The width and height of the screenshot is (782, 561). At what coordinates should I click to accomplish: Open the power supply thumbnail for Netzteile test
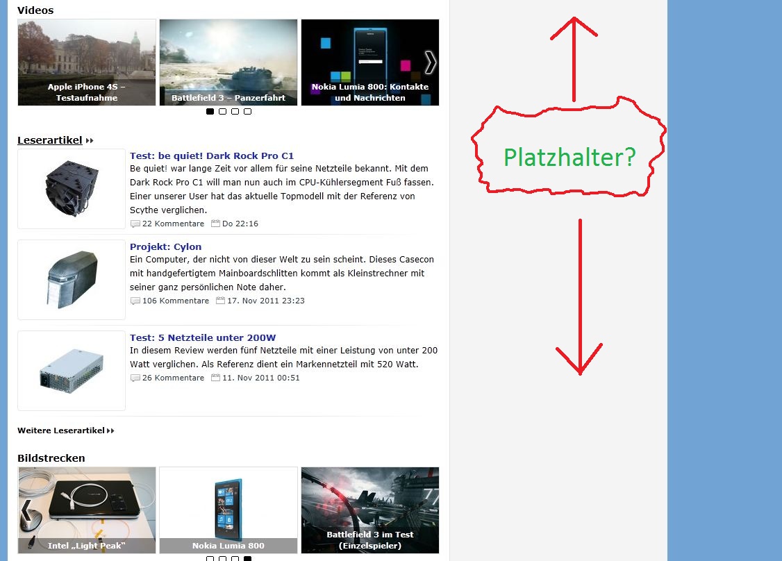click(72, 371)
